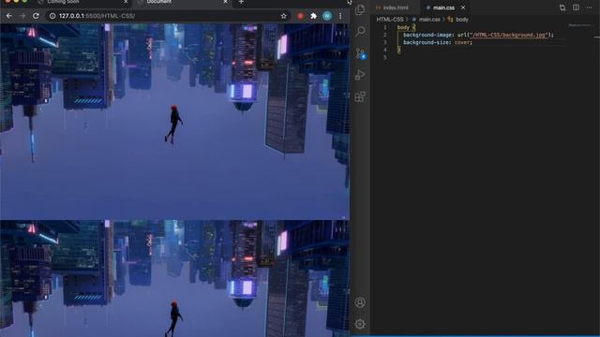Close the main.css editor tab
The image size is (600, 337).
pyautogui.click(x=463, y=7)
